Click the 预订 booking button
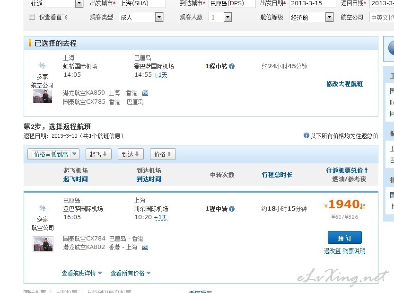The image size is (394, 293). [344, 238]
